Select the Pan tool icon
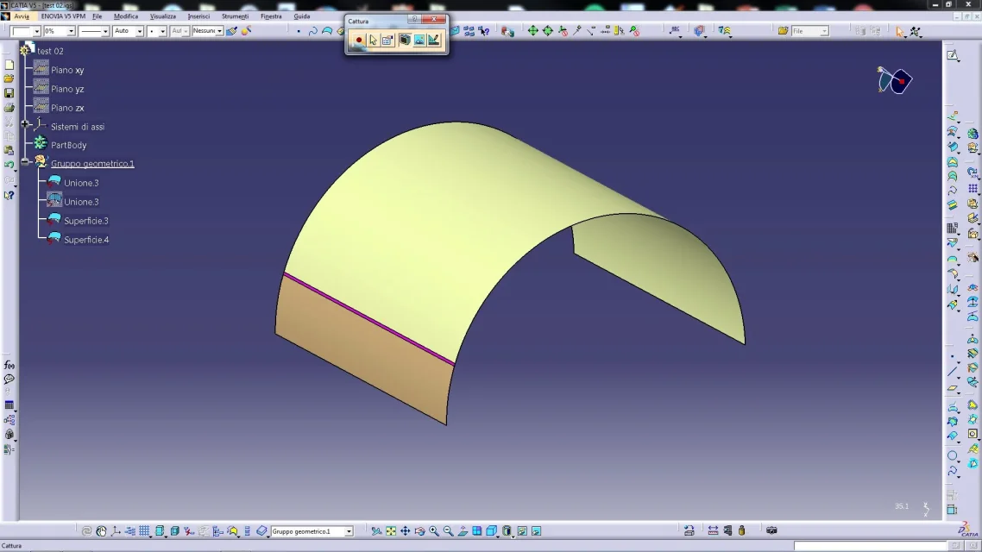Viewport: 982px width, 552px height. (x=406, y=531)
